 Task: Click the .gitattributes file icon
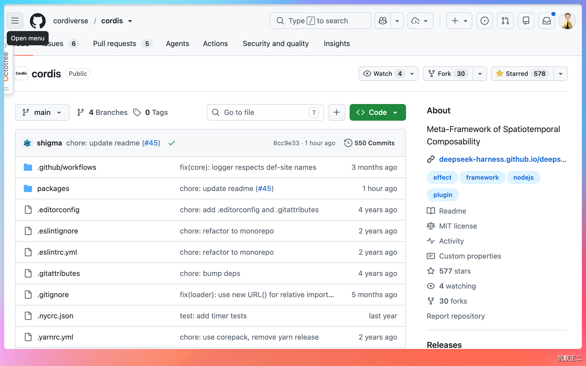28,273
